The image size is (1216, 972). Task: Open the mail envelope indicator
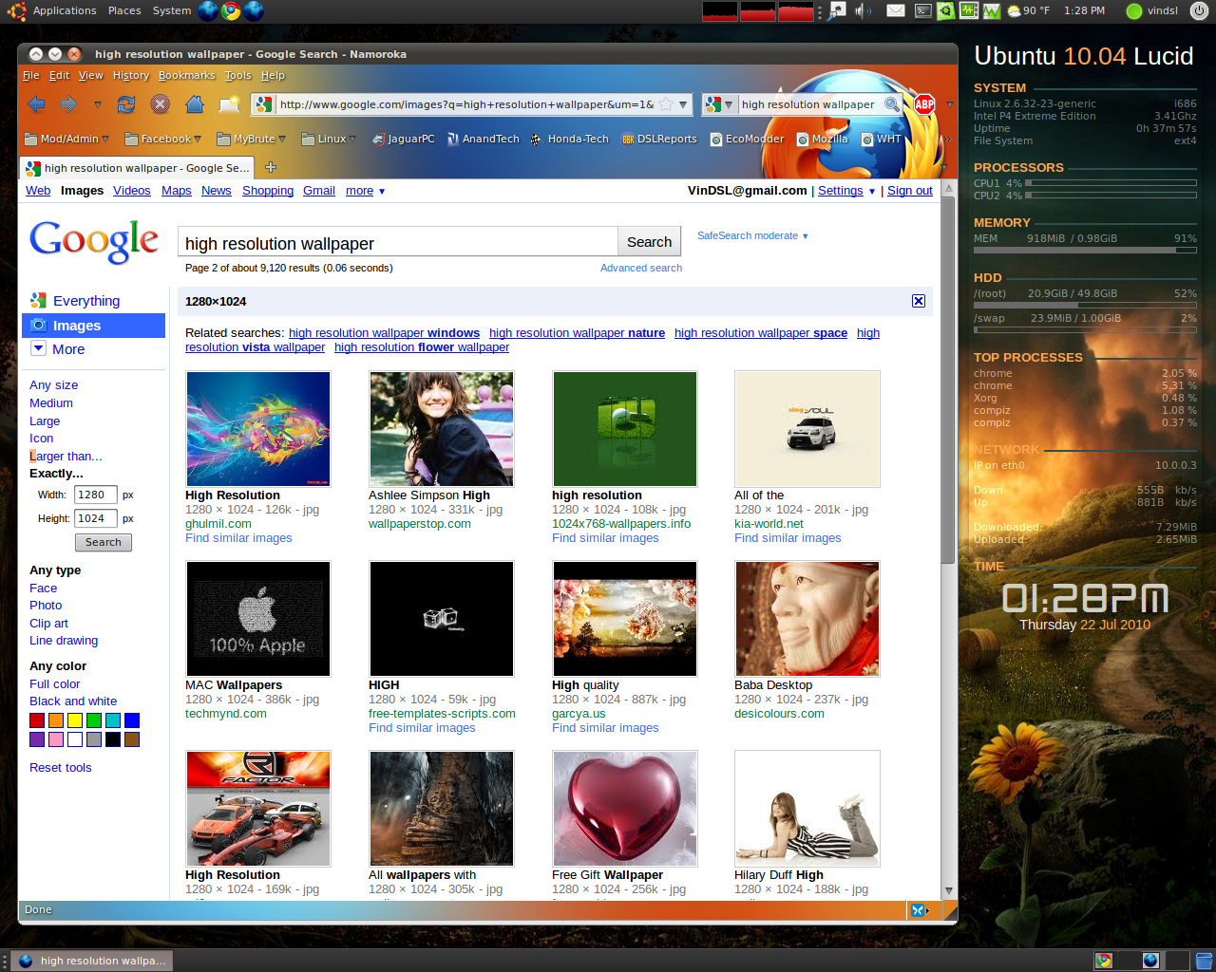(896, 10)
